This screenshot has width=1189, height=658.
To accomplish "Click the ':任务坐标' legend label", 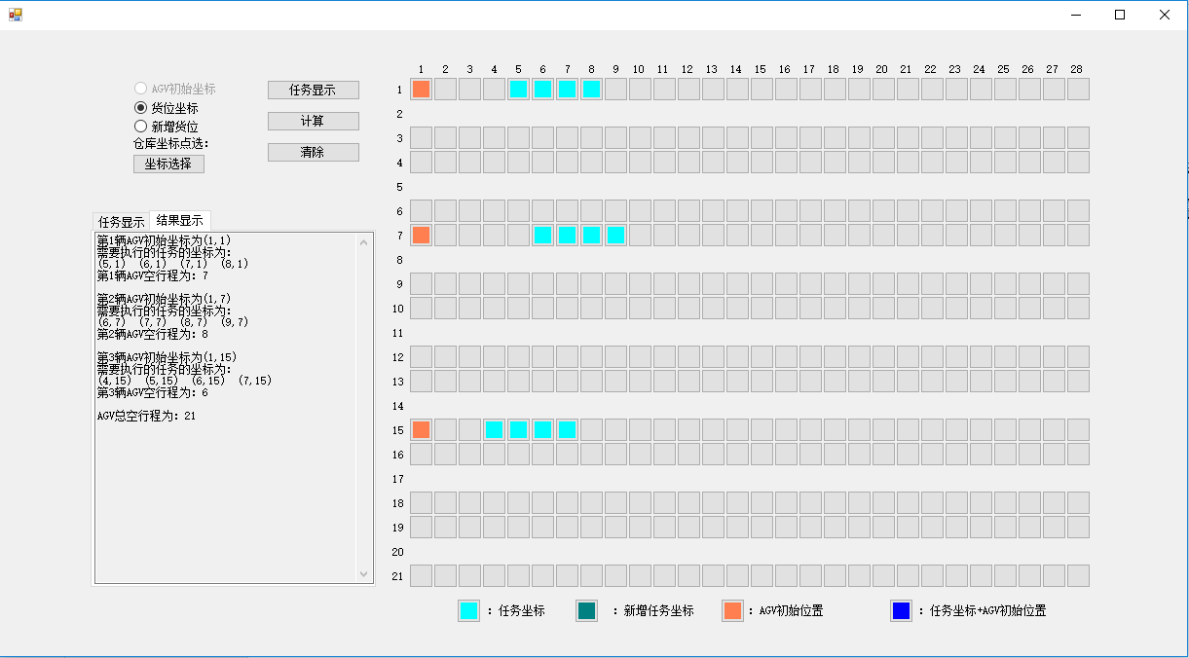I will point(516,611).
